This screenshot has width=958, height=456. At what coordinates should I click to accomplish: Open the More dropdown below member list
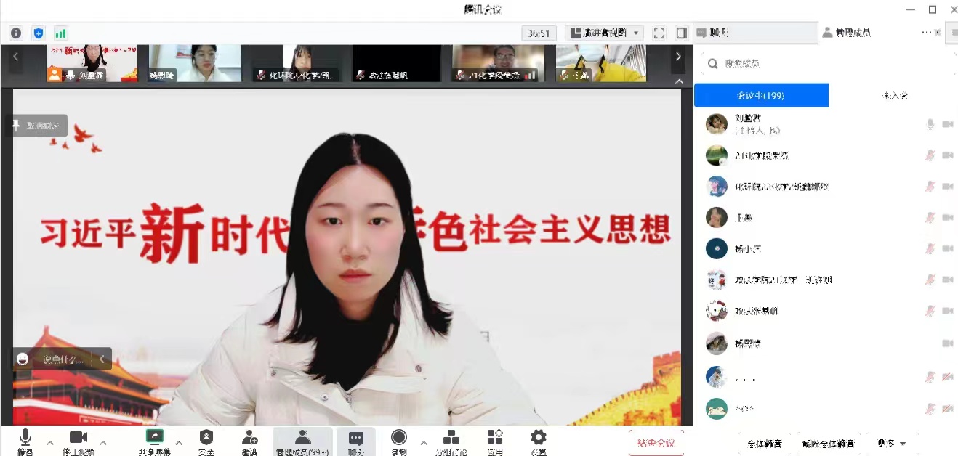891,443
